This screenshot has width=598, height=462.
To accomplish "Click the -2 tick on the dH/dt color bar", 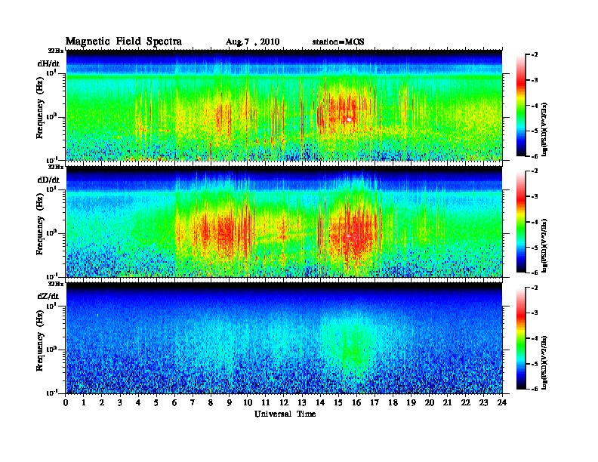I will click(535, 55).
